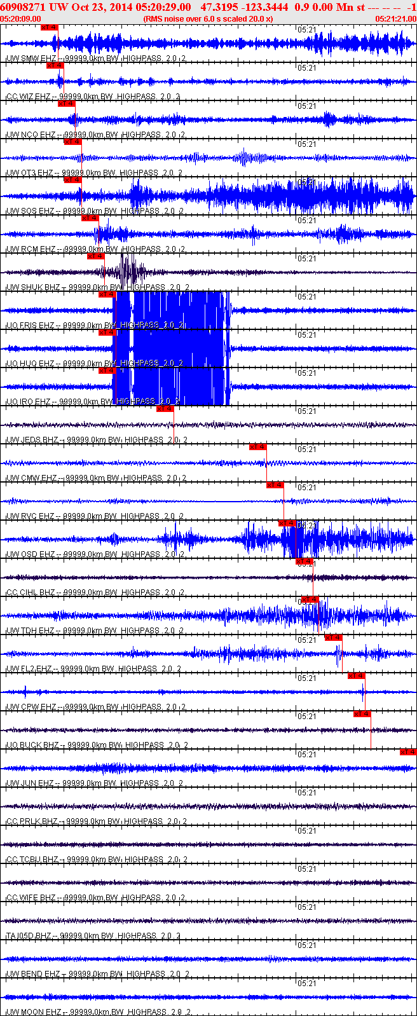Viewport: 417px width, 1016px height.
Task: Select the red pick marker on UW RVC trace
Action: tap(275, 485)
